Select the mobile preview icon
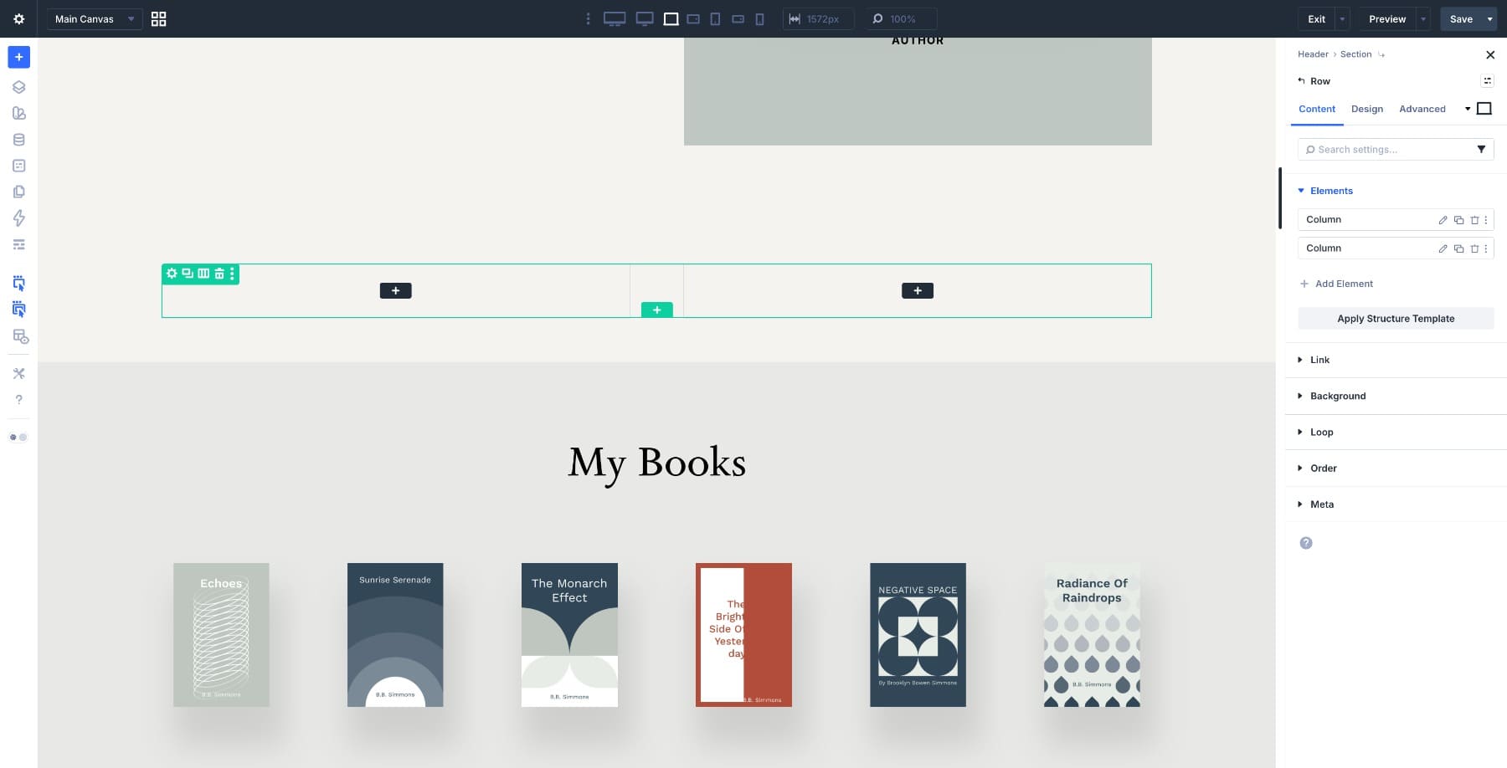 pyautogui.click(x=759, y=18)
